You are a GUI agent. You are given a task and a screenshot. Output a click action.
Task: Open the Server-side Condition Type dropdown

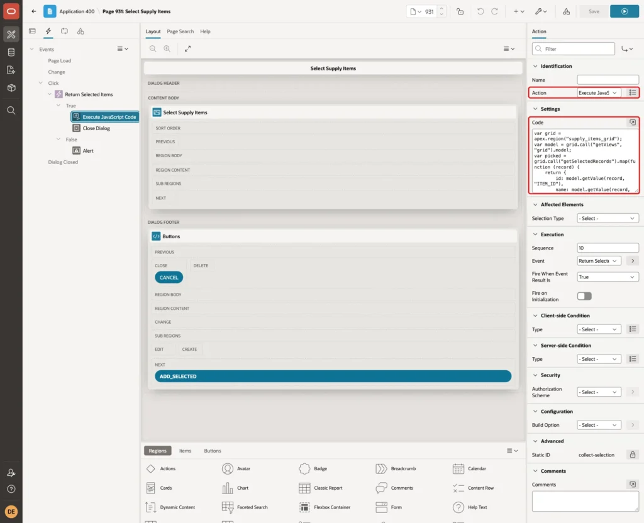(x=599, y=359)
